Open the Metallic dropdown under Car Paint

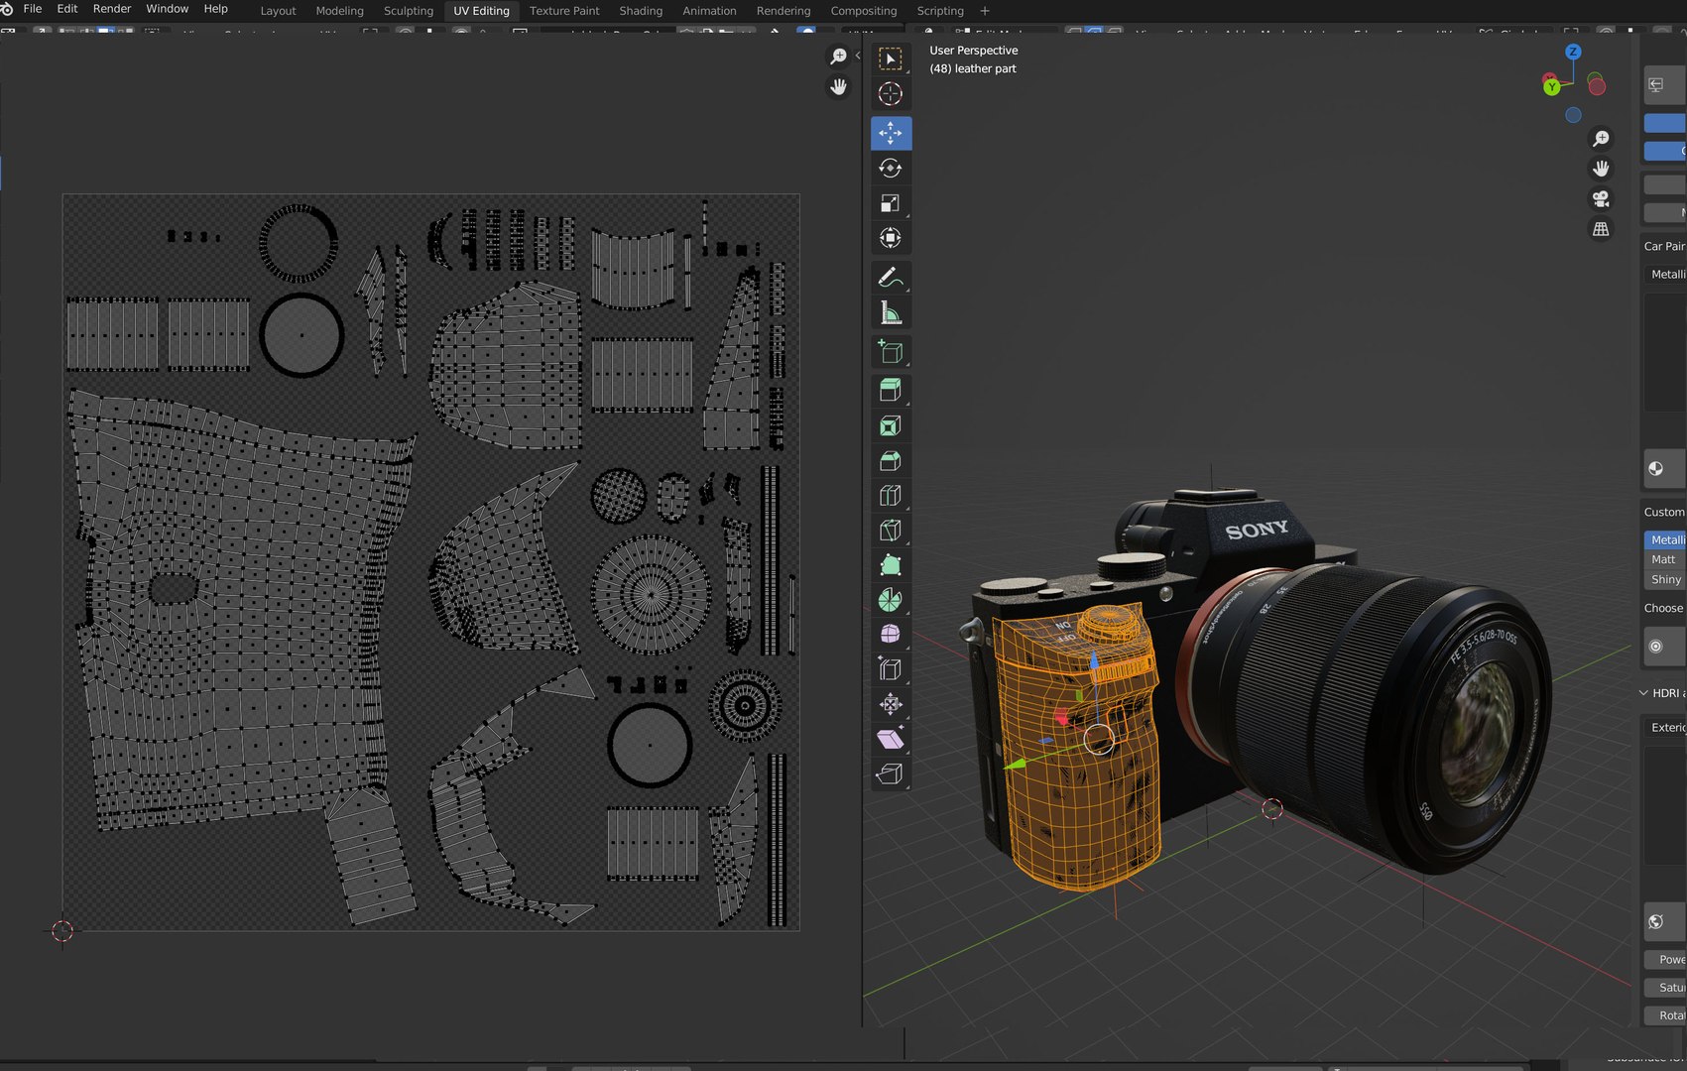1666,275
